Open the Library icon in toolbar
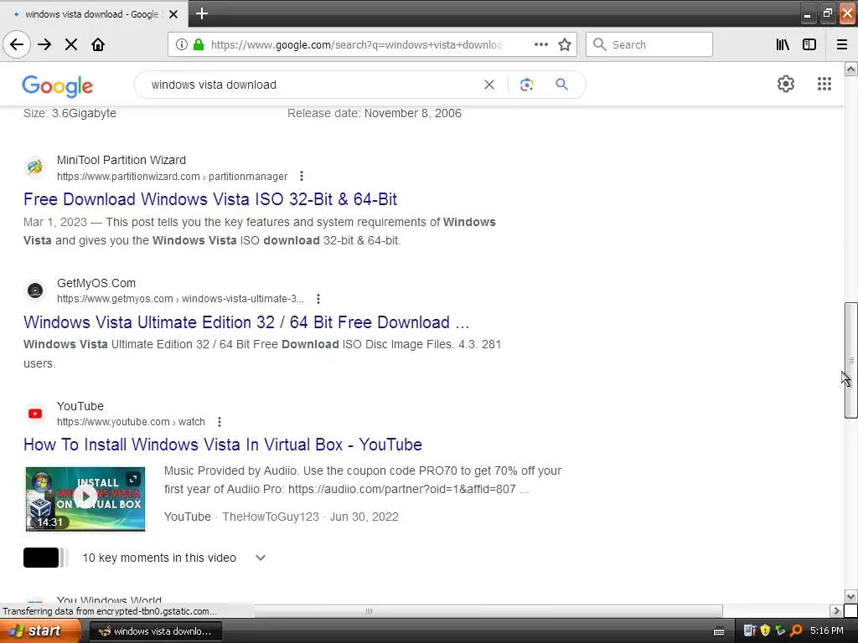This screenshot has width=858, height=643. 783,44
